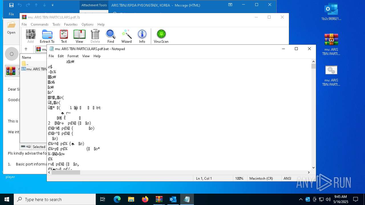Run the Test archive tool
The height and width of the screenshot is (205, 365).
(x=64, y=36)
